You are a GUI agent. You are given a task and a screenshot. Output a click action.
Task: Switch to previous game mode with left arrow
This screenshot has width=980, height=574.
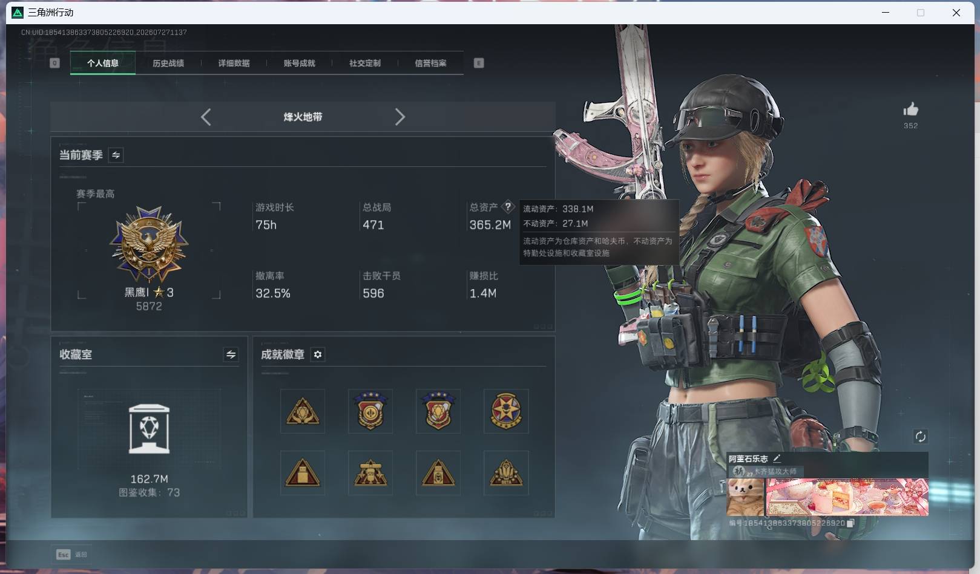coord(206,117)
